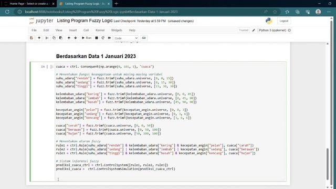This screenshot has height=189, width=336.
Task: Open the Cell menu
Action: (86, 30)
